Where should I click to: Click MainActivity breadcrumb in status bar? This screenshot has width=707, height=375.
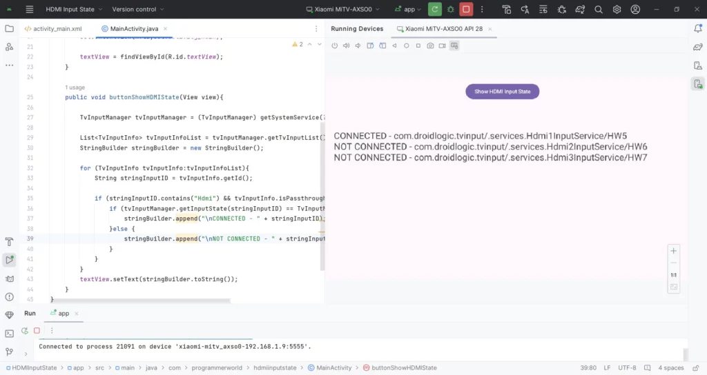329,368
